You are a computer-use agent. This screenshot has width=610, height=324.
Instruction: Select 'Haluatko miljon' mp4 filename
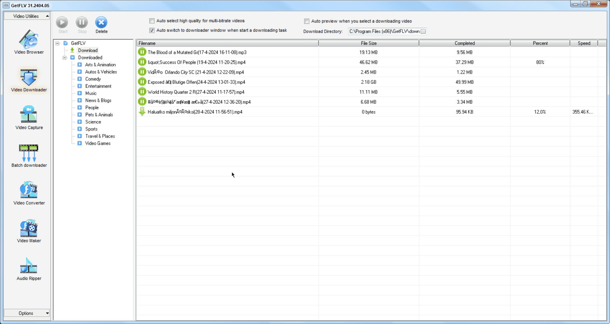195,112
